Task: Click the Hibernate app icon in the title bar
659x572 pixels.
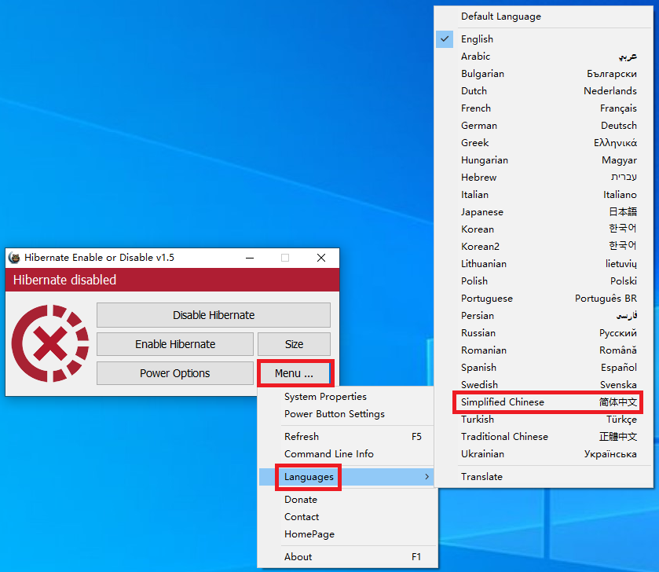Action: tap(14, 257)
